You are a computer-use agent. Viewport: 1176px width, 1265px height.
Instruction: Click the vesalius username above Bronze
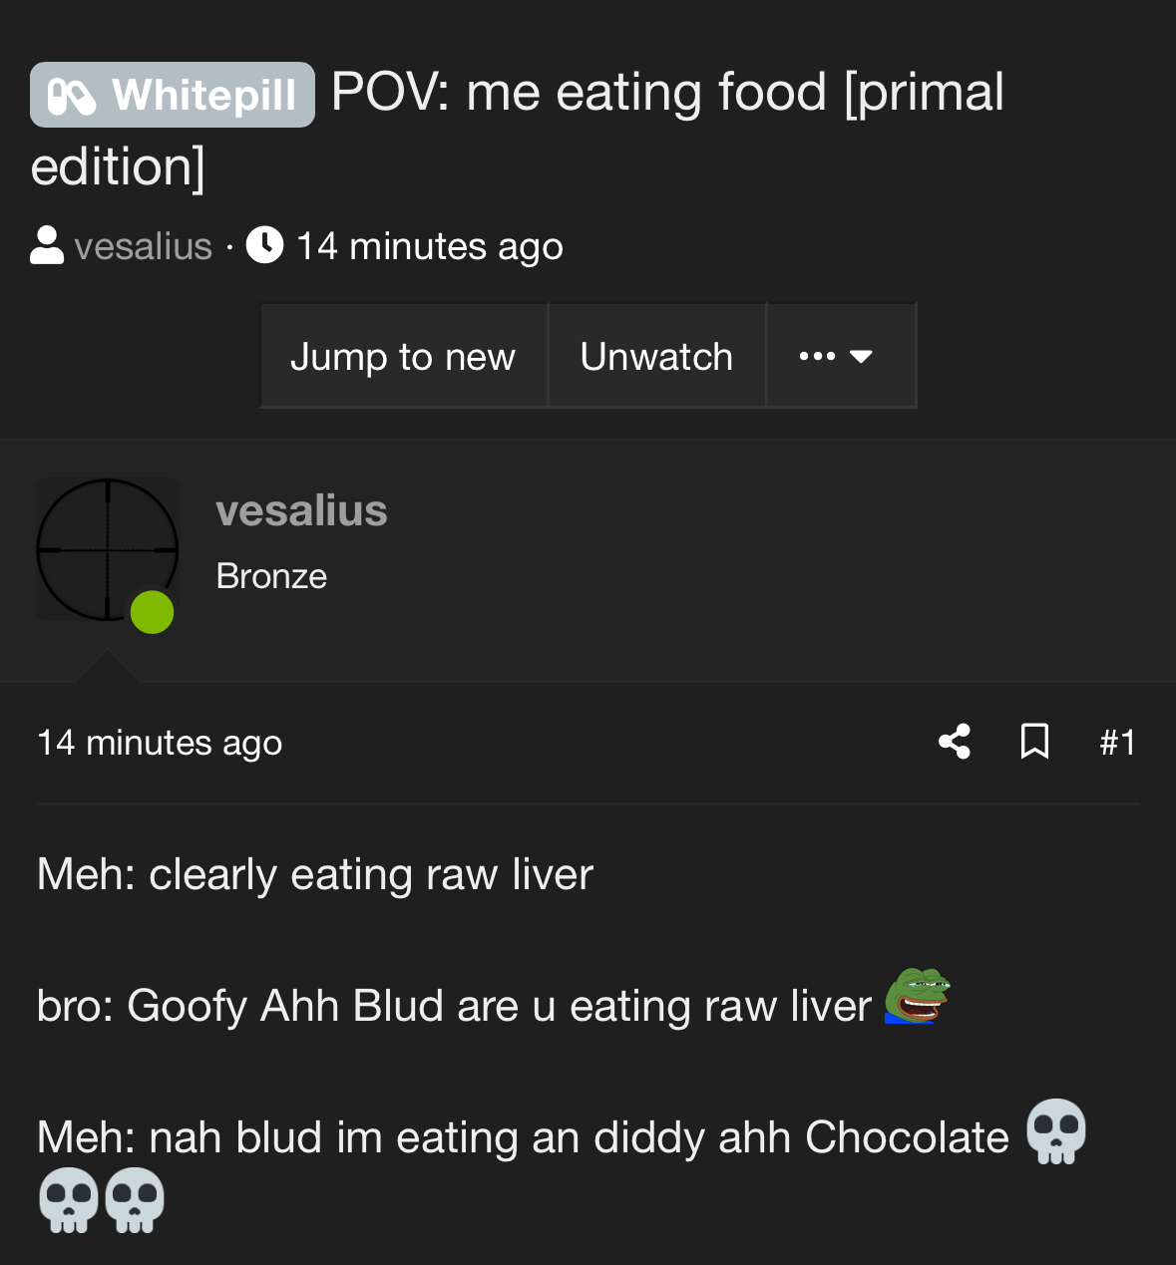point(301,510)
